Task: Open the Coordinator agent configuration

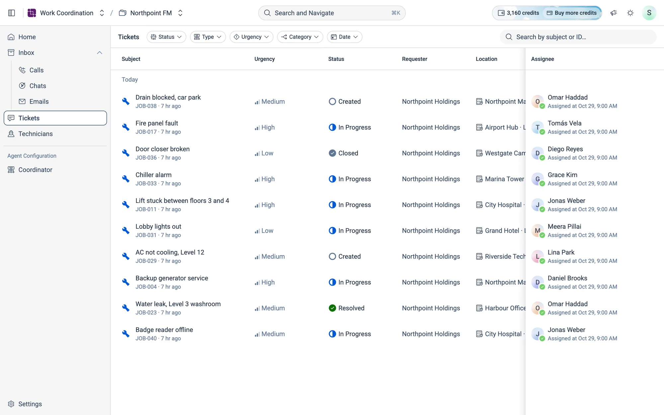Action: (55, 170)
